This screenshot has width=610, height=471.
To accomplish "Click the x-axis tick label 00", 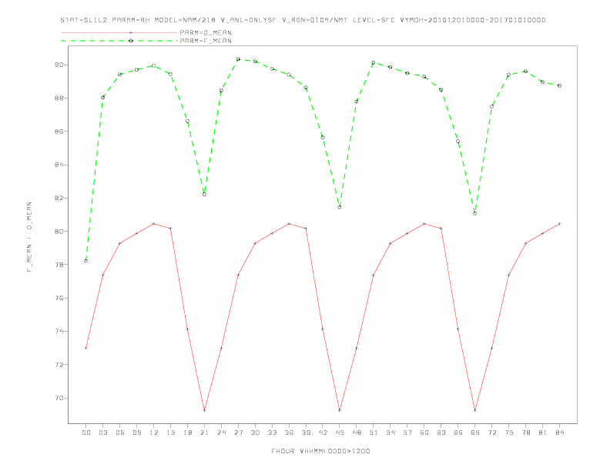I will [x=86, y=433].
